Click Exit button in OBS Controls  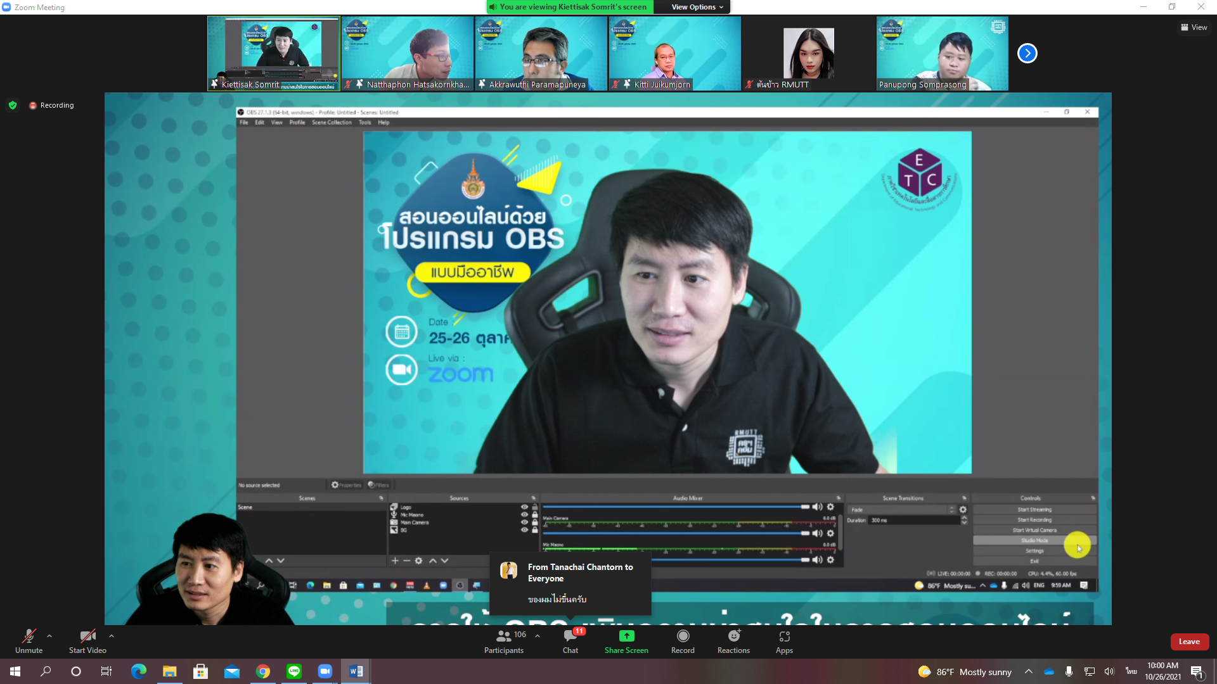click(x=1034, y=561)
